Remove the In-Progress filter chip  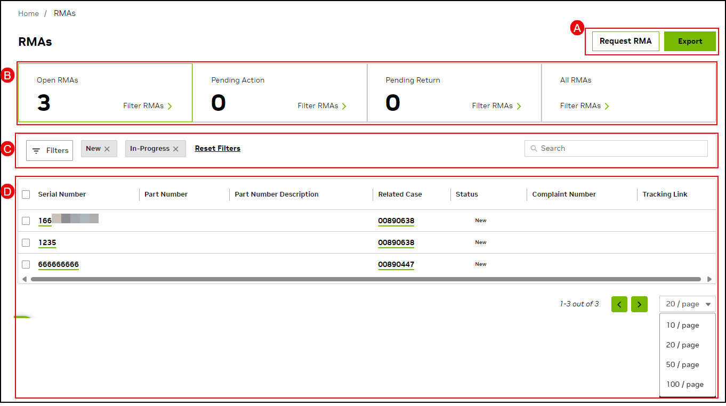(x=176, y=149)
